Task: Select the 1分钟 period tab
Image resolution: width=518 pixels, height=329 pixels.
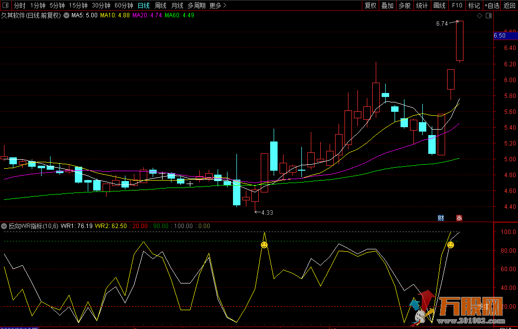Action: pos(38,5)
